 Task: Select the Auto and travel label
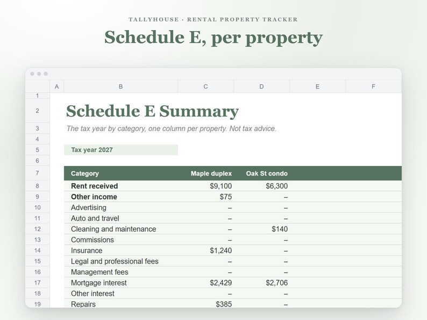coord(95,219)
